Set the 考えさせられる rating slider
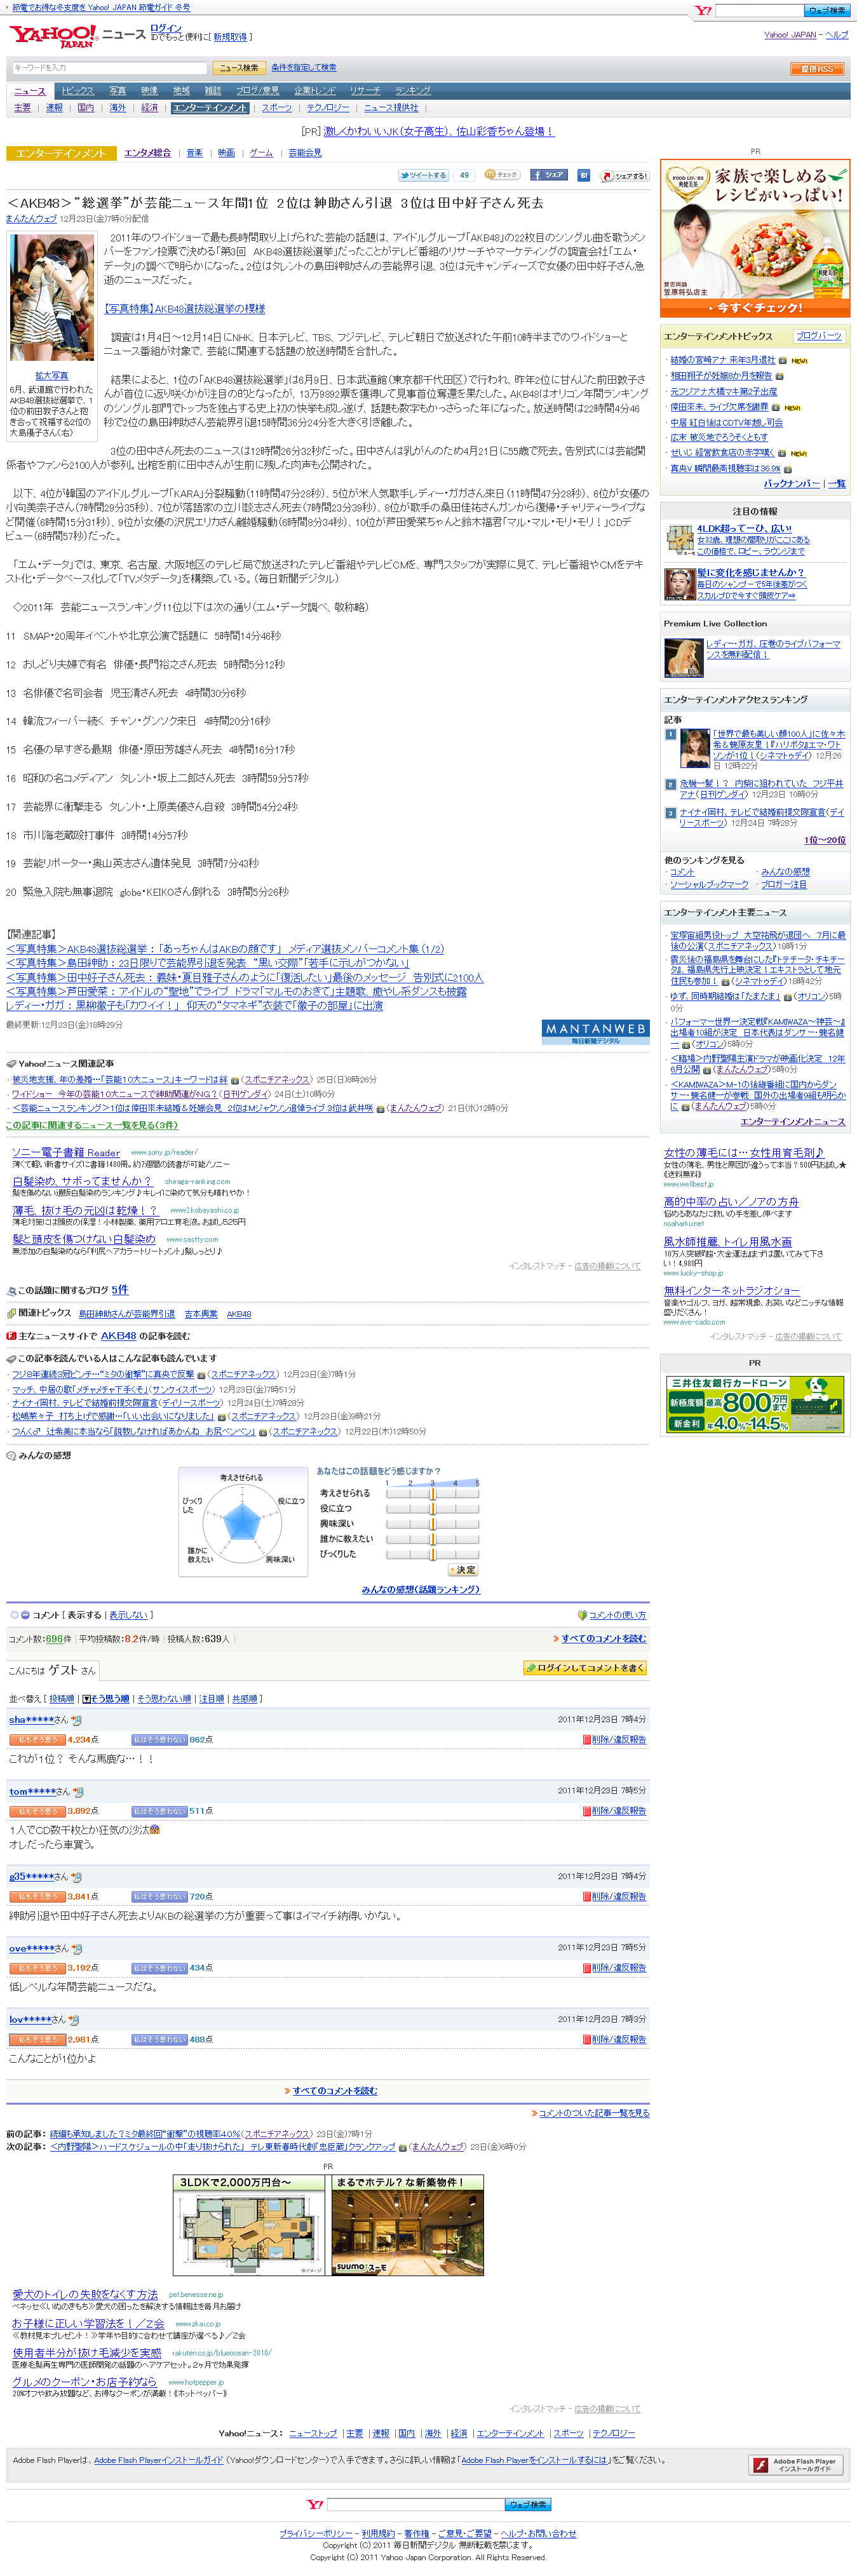The height and width of the screenshot is (2576, 857). point(432,1493)
